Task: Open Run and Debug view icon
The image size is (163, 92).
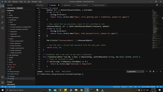Action: click(3, 22)
